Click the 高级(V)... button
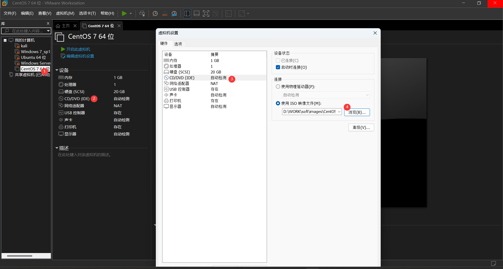503x269 pixels. (361, 127)
